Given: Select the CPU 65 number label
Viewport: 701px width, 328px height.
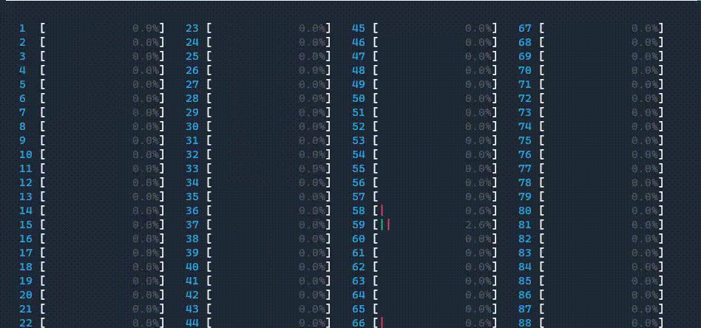Looking at the screenshot, I should click(358, 309).
